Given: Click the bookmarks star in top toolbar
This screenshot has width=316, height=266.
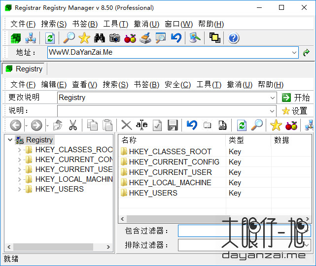Looking at the screenshot, I should [84, 38].
